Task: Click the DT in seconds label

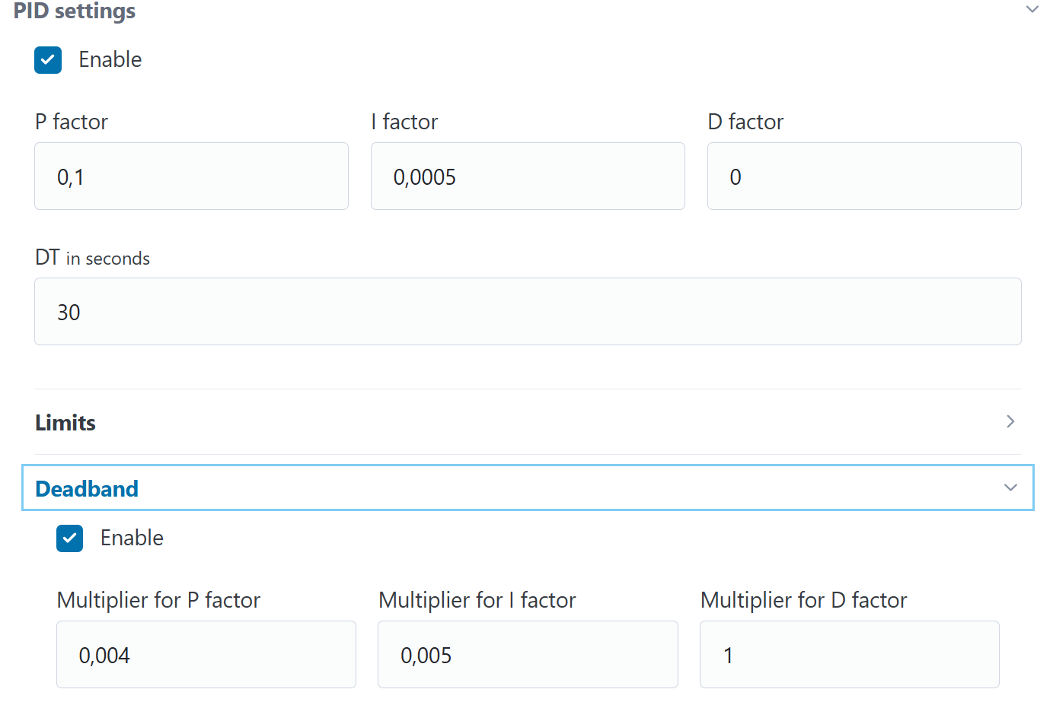Action: coord(92,258)
